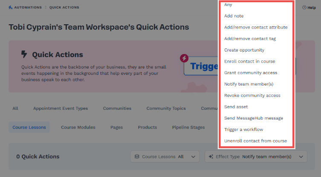Pick 'Notify team member(s)' option in list
Screen dimensions: 321x177
[x=249, y=84]
